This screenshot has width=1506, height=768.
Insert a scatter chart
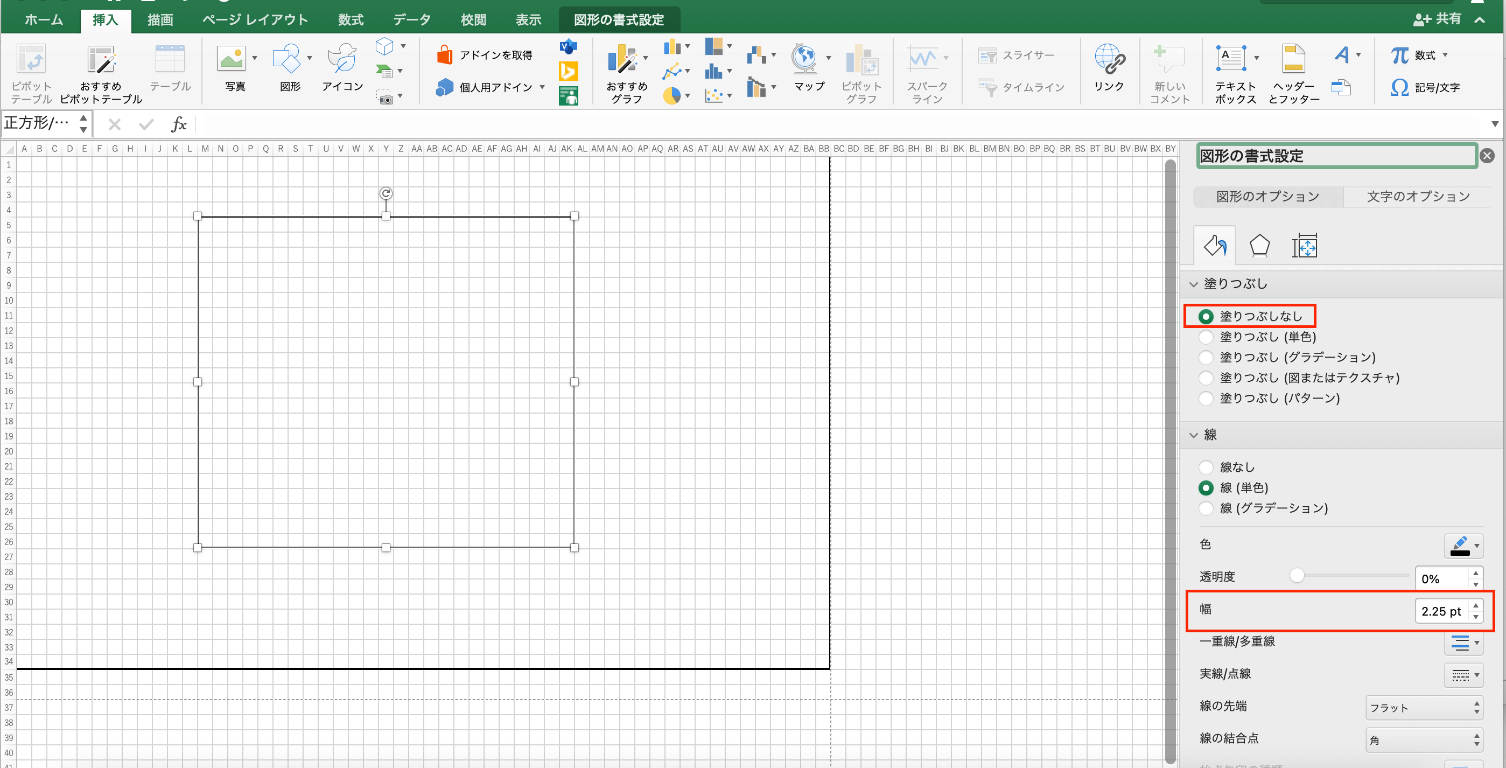click(x=714, y=96)
